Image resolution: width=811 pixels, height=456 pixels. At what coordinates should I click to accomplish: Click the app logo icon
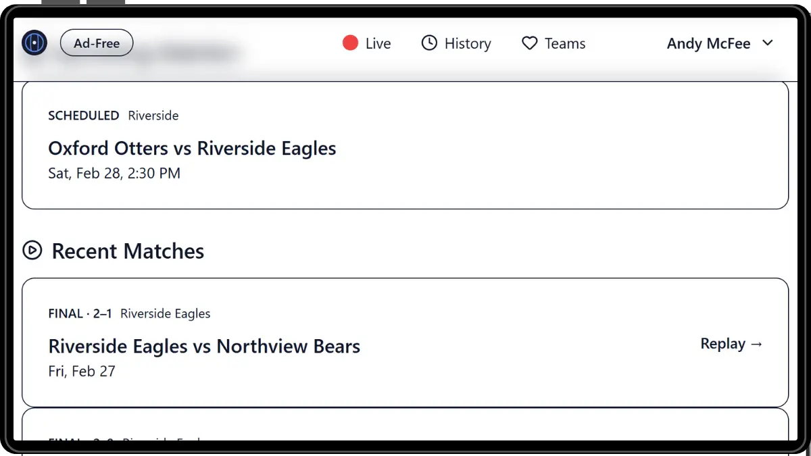pyautogui.click(x=34, y=43)
